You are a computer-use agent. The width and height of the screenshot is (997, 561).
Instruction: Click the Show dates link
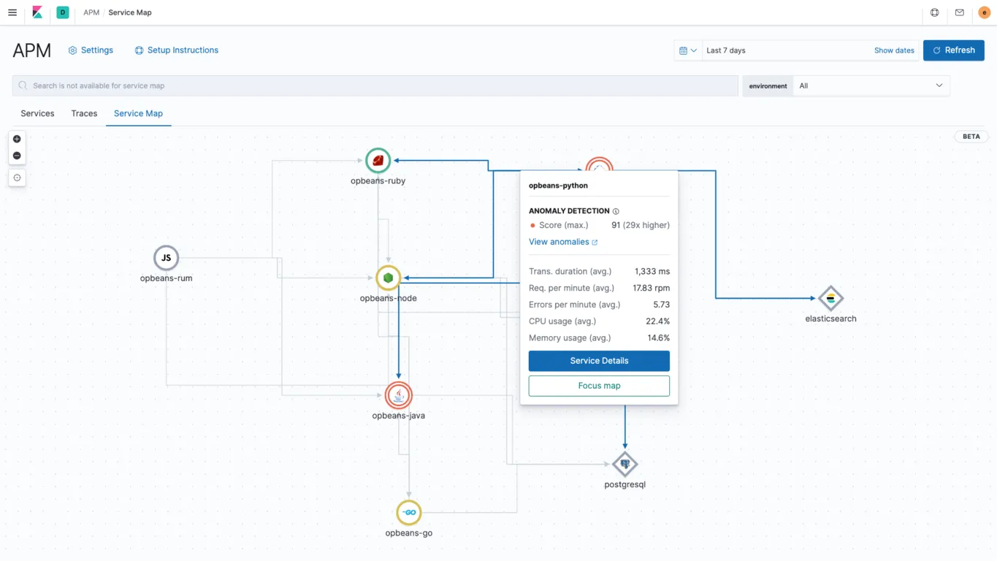(894, 50)
